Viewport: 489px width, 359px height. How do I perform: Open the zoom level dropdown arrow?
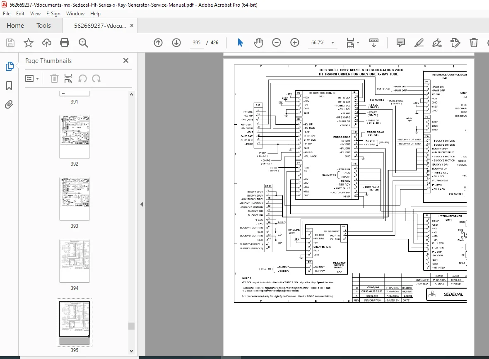click(x=333, y=43)
